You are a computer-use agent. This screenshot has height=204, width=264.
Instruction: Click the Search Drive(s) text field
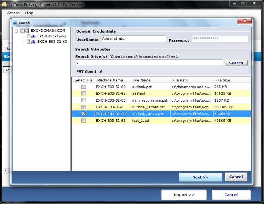(149, 62)
